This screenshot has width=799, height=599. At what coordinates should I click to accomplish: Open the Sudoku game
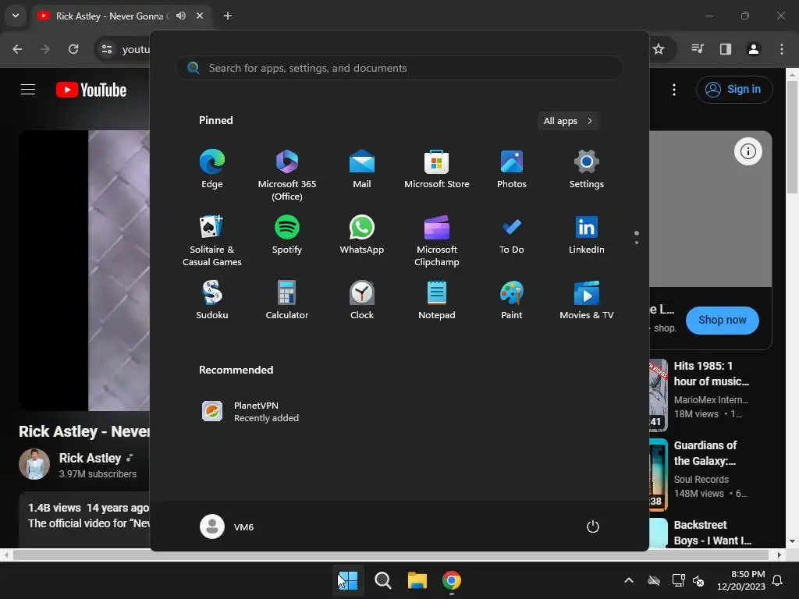pos(212,300)
